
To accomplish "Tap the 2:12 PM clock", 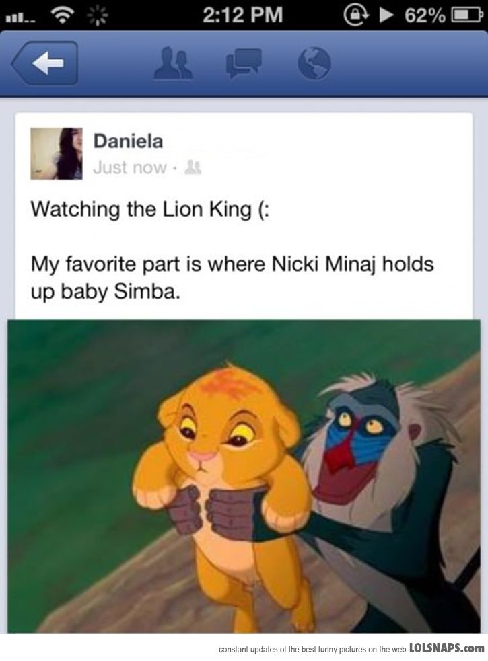I will (243, 15).
